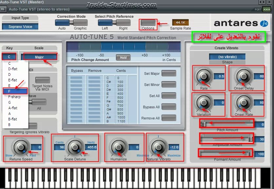The height and width of the screenshot is (189, 274).
Task: Click the Onset Rate knob
Action: tap(244, 103)
